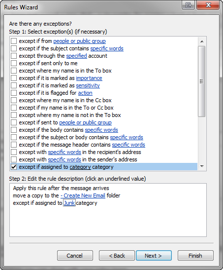Click the 'action' link in the flagged row
223x270 pixels.
pos(85,93)
